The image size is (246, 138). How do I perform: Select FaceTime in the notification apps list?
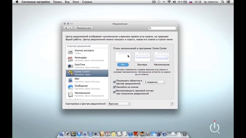[87, 66]
